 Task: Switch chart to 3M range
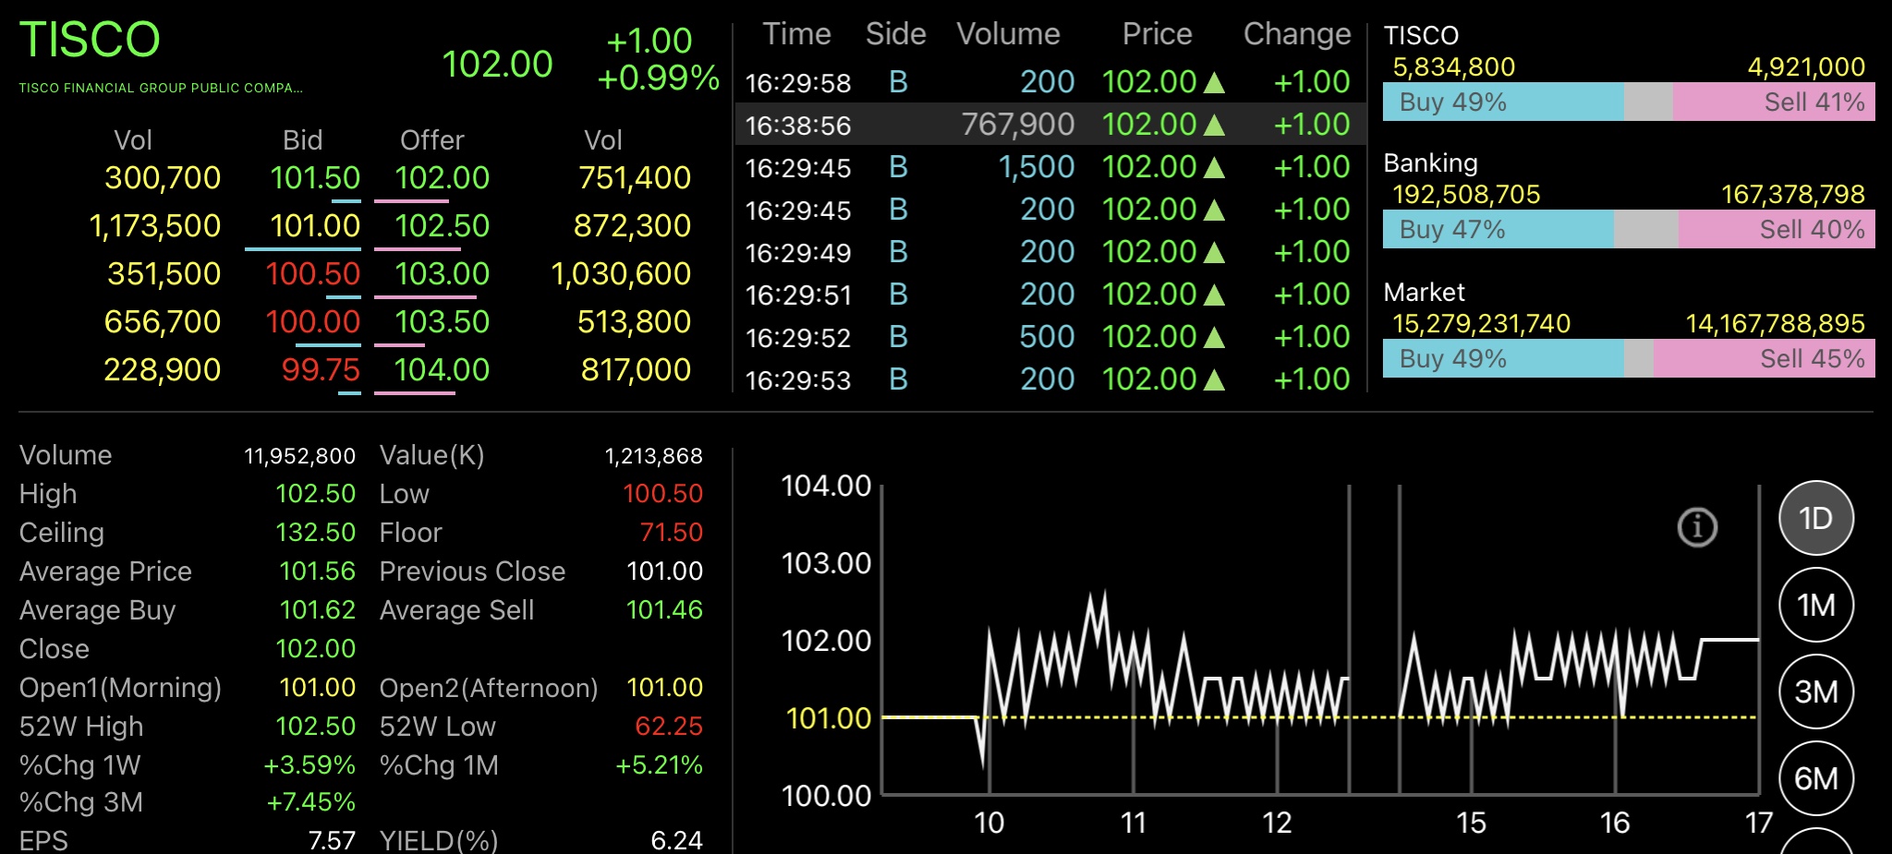pos(1815,692)
